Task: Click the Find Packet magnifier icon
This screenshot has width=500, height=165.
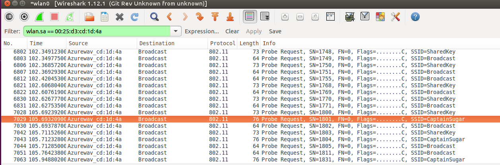Action: click(154, 17)
